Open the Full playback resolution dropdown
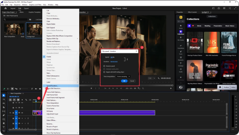239x135 pixels. (x=151, y=78)
